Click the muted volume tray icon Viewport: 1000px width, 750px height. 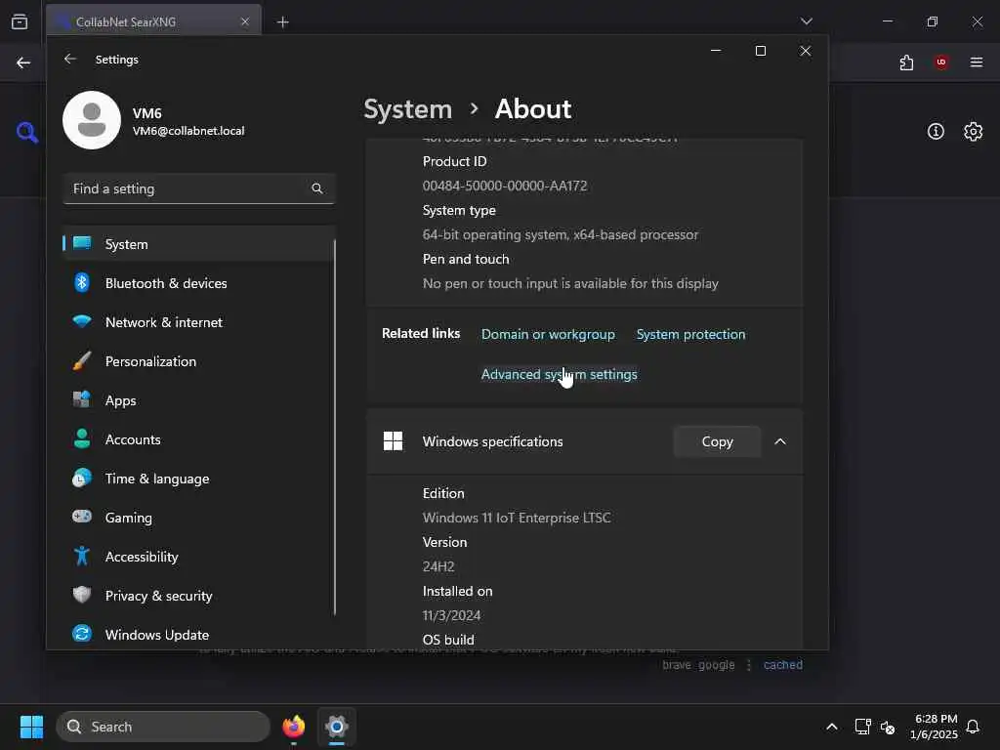pos(888,727)
